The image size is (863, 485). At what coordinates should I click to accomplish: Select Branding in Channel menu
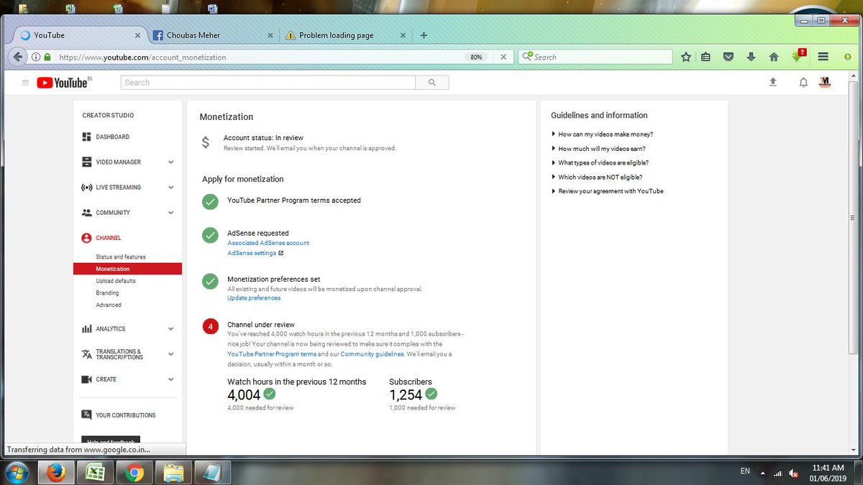107,293
